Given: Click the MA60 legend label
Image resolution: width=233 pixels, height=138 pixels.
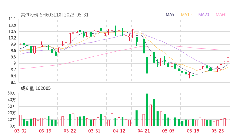Looking at the screenshot, I should pyautogui.click(x=221, y=15).
